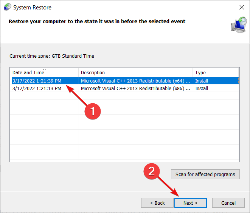Viewport: 250px width, 213px height.
Task: Click the large restore computer clock icon
Action: click(x=239, y=25)
